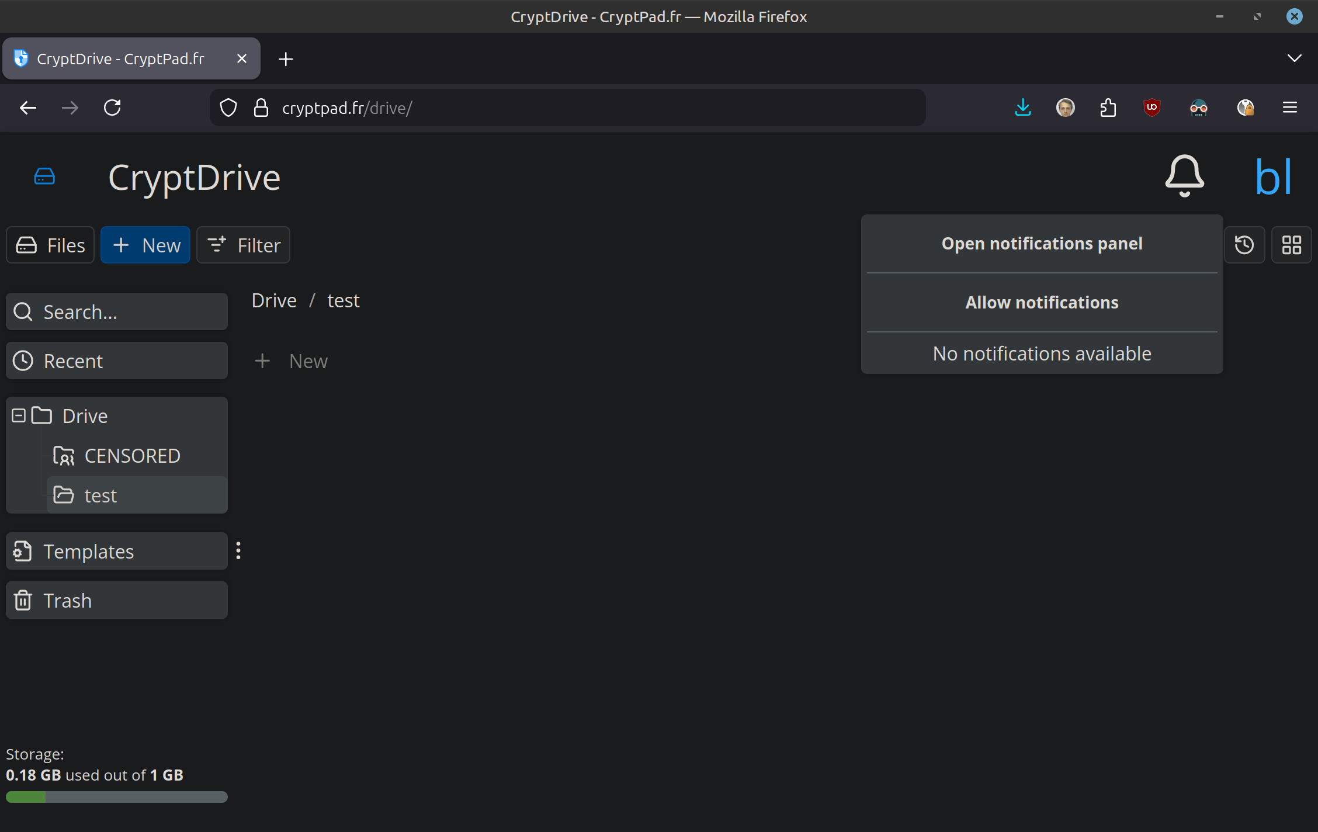The width and height of the screenshot is (1318, 832).
Task: Switch to grid view icon
Action: (x=1291, y=245)
